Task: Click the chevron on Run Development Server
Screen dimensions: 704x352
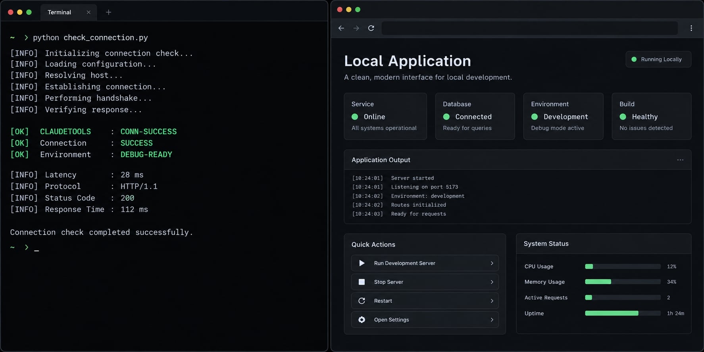Action: pyautogui.click(x=492, y=263)
